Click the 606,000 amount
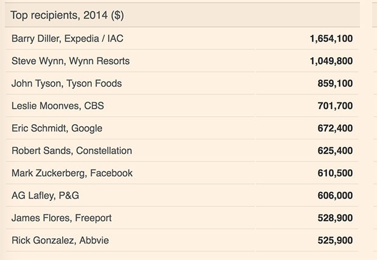This screenshot has width=377, height=260. 335,195
